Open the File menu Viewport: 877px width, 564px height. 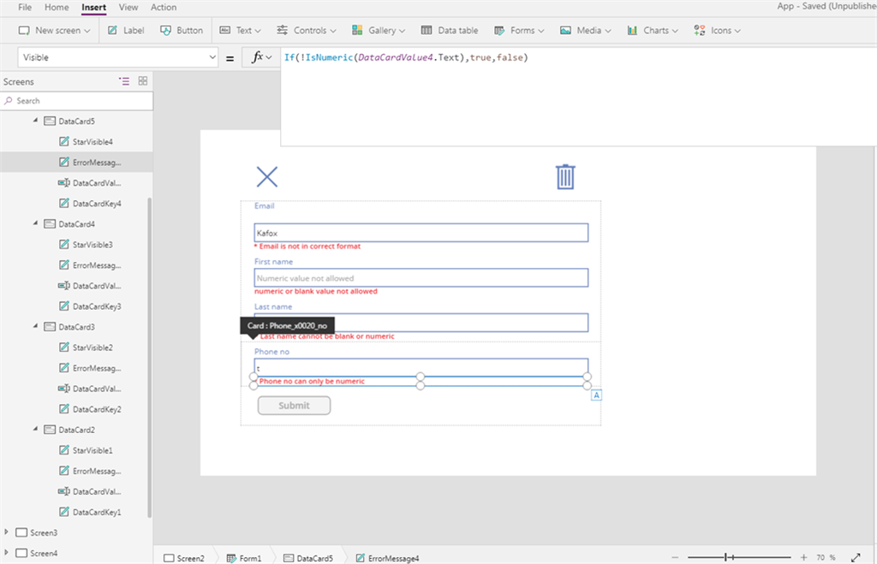pos(25,7)
